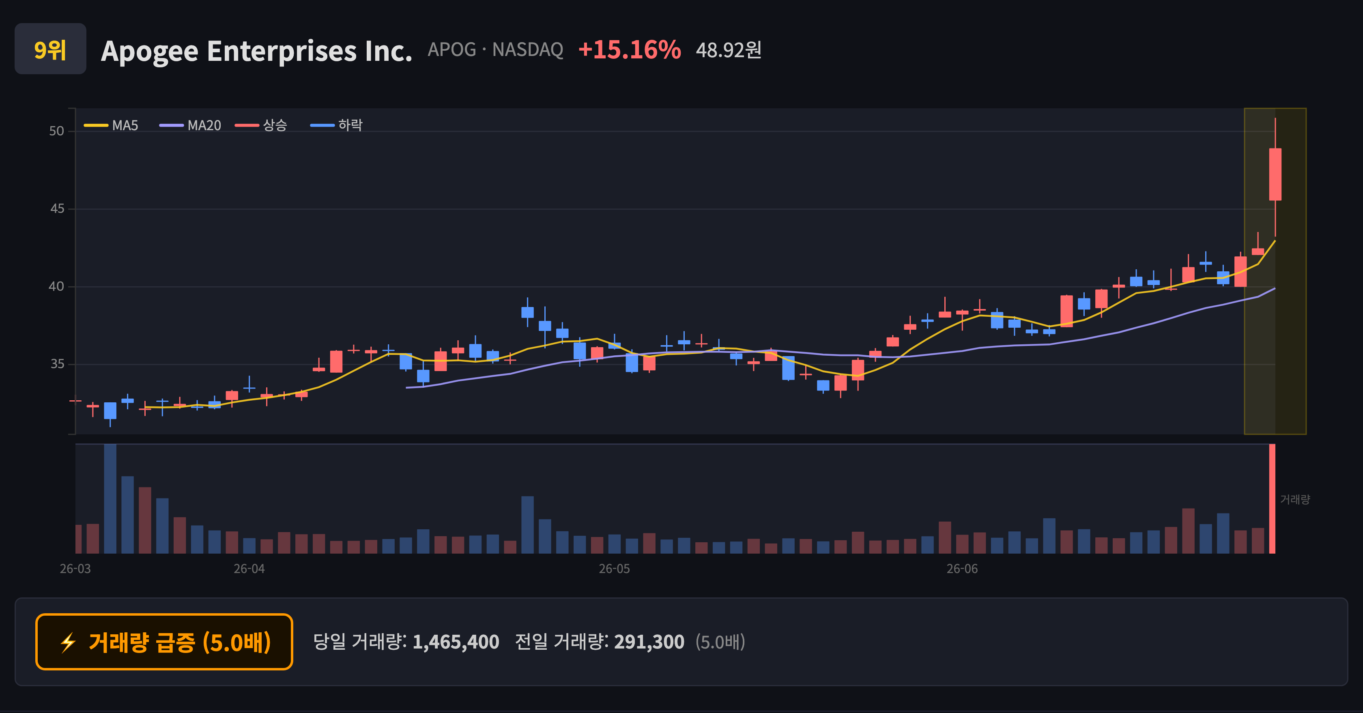
Task: Toggle the 상승 legend entry
Action: (x=261, y=125)
